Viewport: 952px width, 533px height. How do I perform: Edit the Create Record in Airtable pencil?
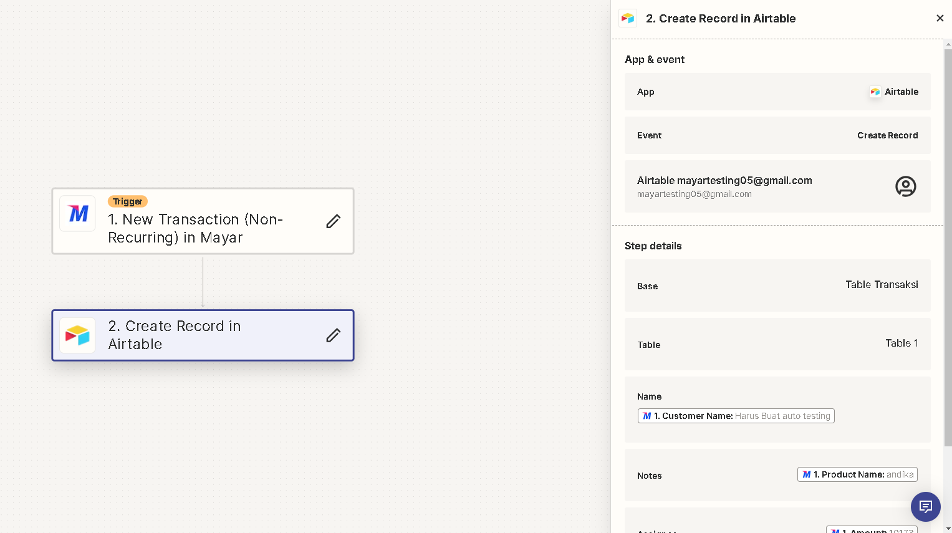click(x=333, y=335)
